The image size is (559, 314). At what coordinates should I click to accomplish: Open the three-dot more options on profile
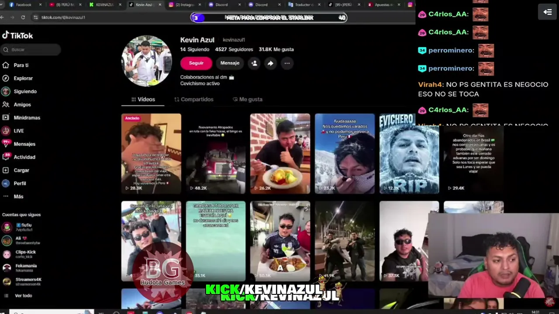pyautogui.click(x=287, y=63)
